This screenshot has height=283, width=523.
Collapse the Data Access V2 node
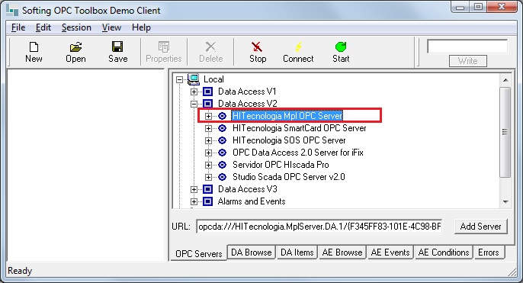(194, 104)
